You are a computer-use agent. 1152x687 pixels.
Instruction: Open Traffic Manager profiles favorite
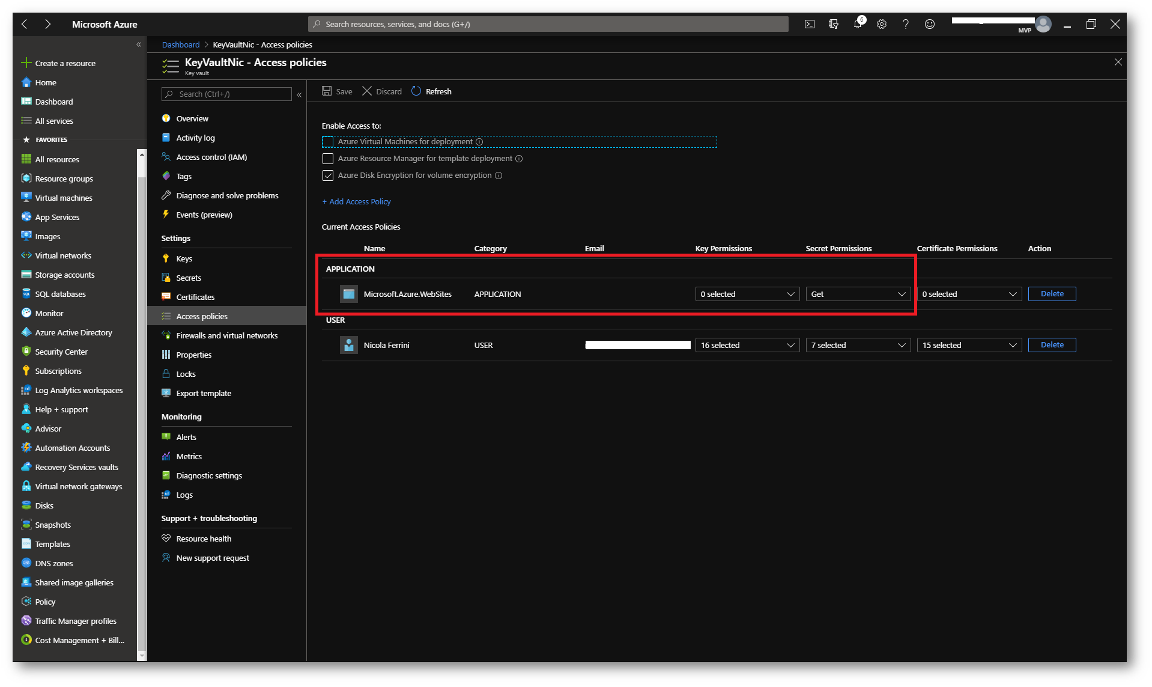[x=76, y=621]
